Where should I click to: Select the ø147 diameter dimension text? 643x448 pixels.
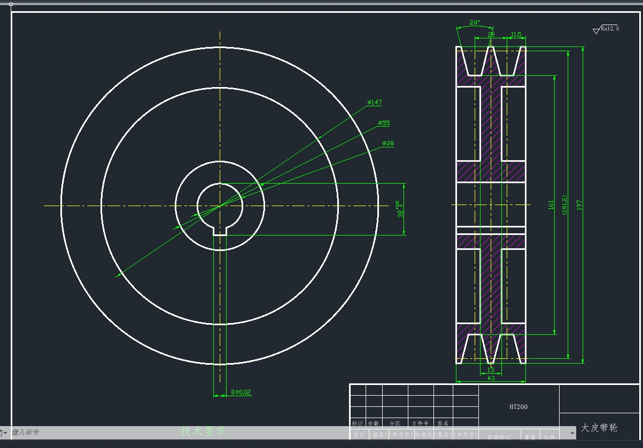click(375, 103)
